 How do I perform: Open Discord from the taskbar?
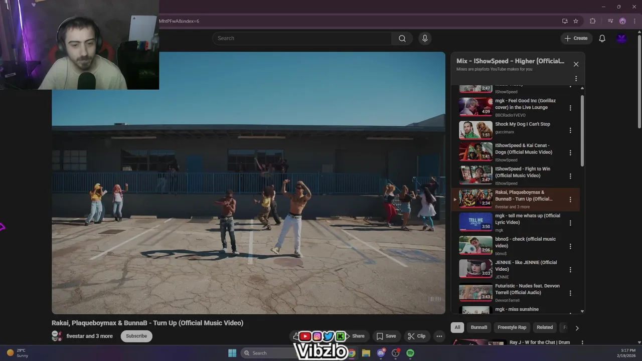[381, 353]
